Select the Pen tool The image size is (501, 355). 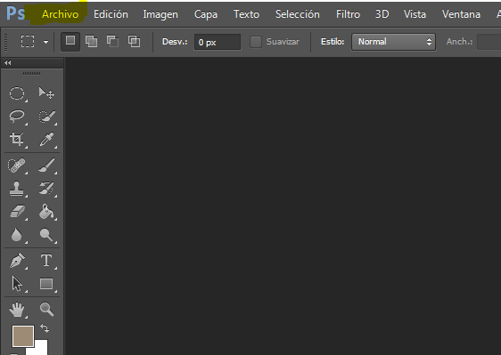coord(17,261)
